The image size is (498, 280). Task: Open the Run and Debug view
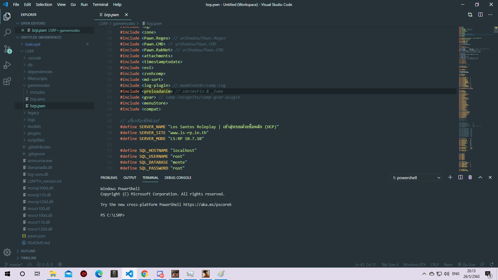point(7,65)
